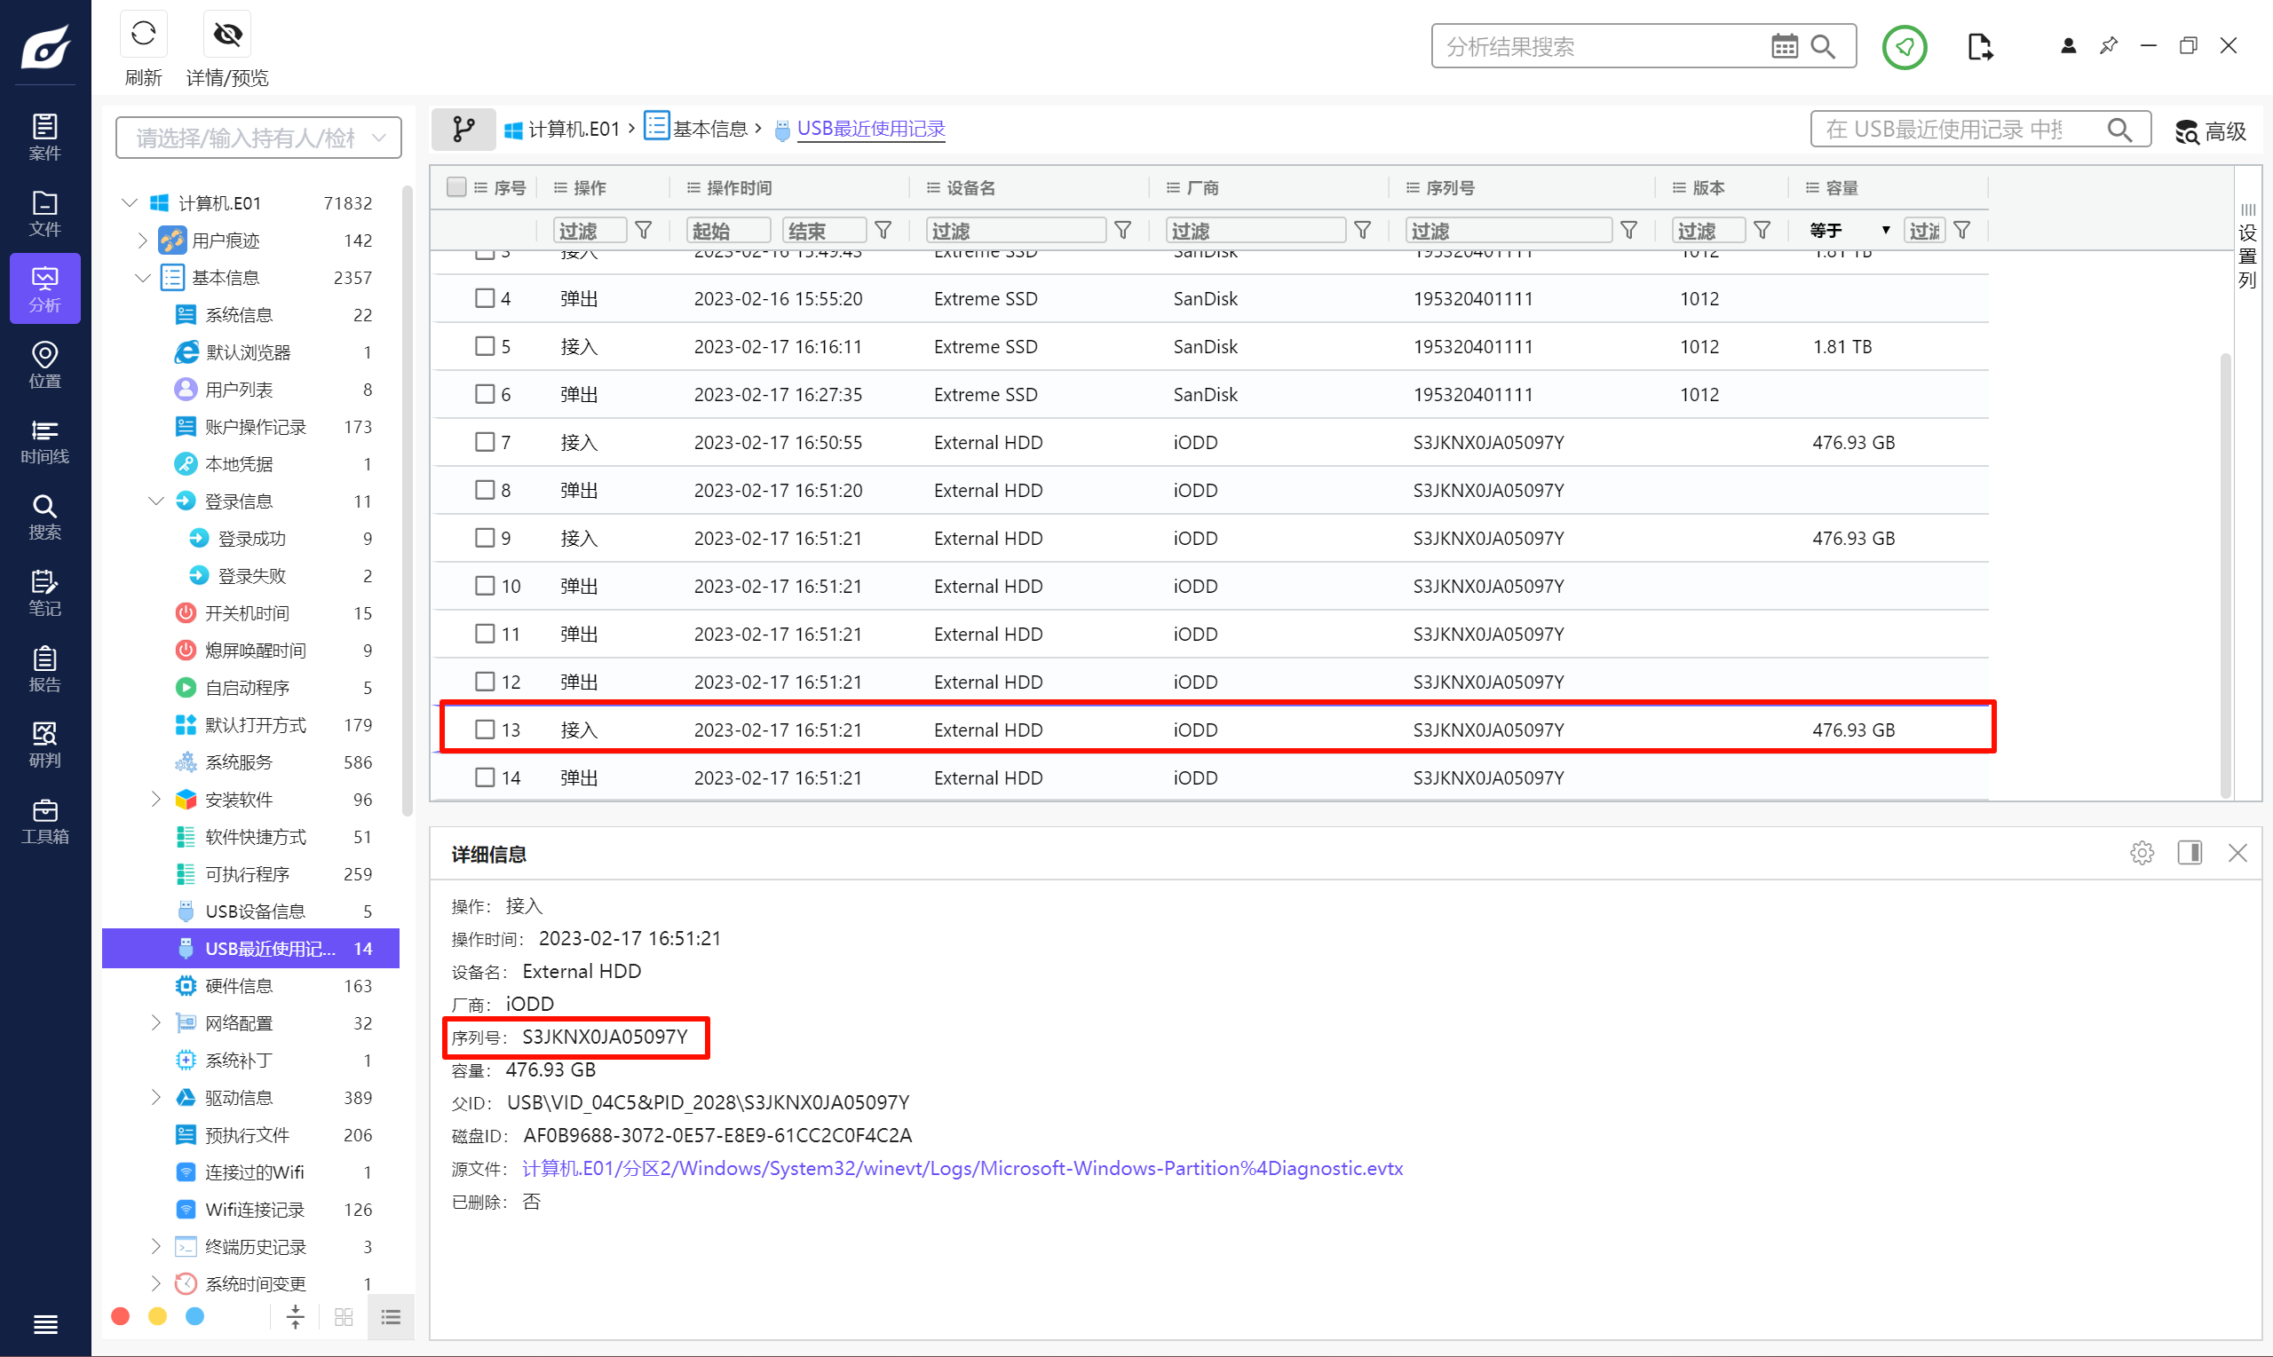Click the 计算机.E01 breadcrumb
Image resolution: width=2273 pixels, height=1357 pixels.
[563, 129]
